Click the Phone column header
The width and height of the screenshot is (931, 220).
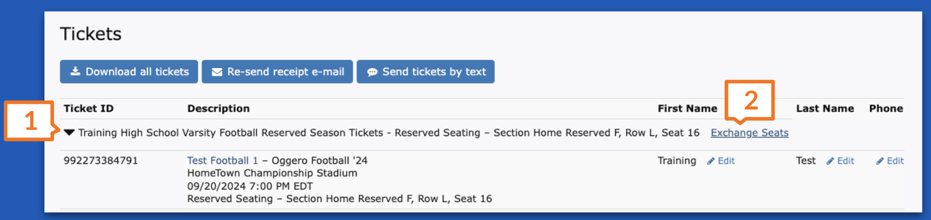pyautogui.click(x=886, y=108)
